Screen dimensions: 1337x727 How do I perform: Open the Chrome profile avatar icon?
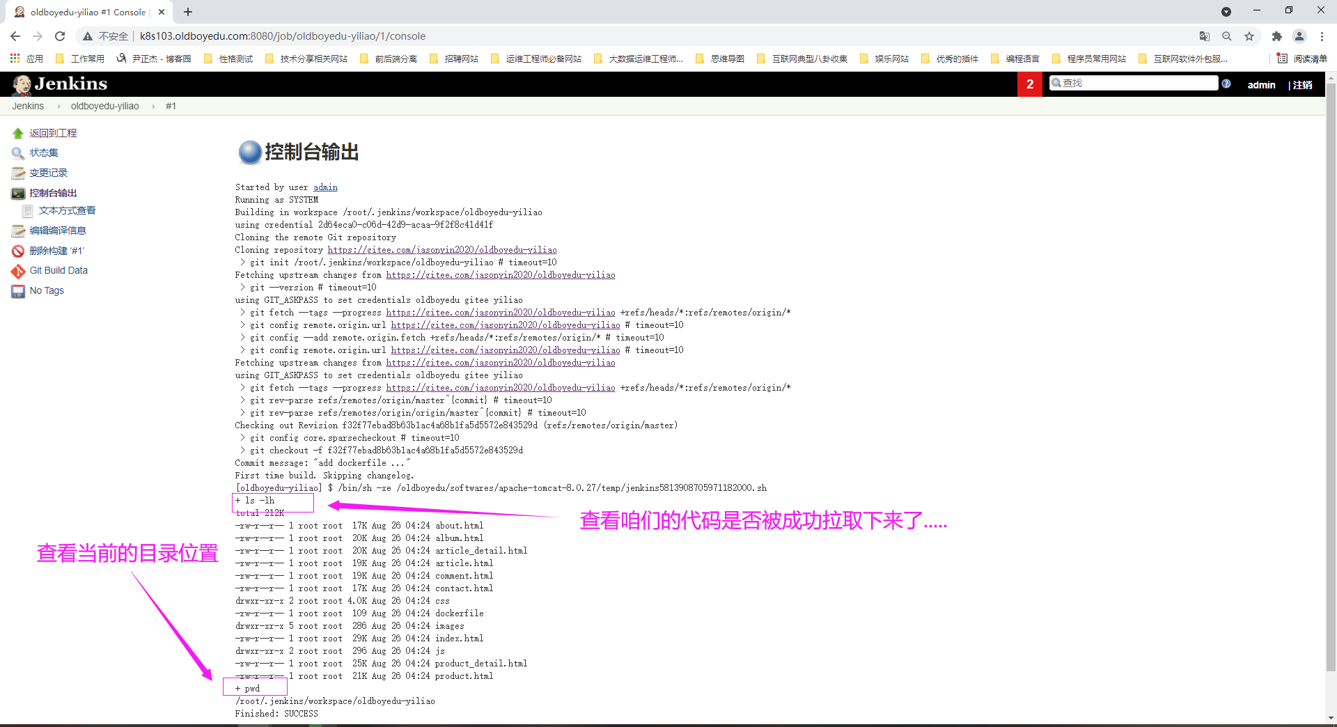(x=1299, y=36)
